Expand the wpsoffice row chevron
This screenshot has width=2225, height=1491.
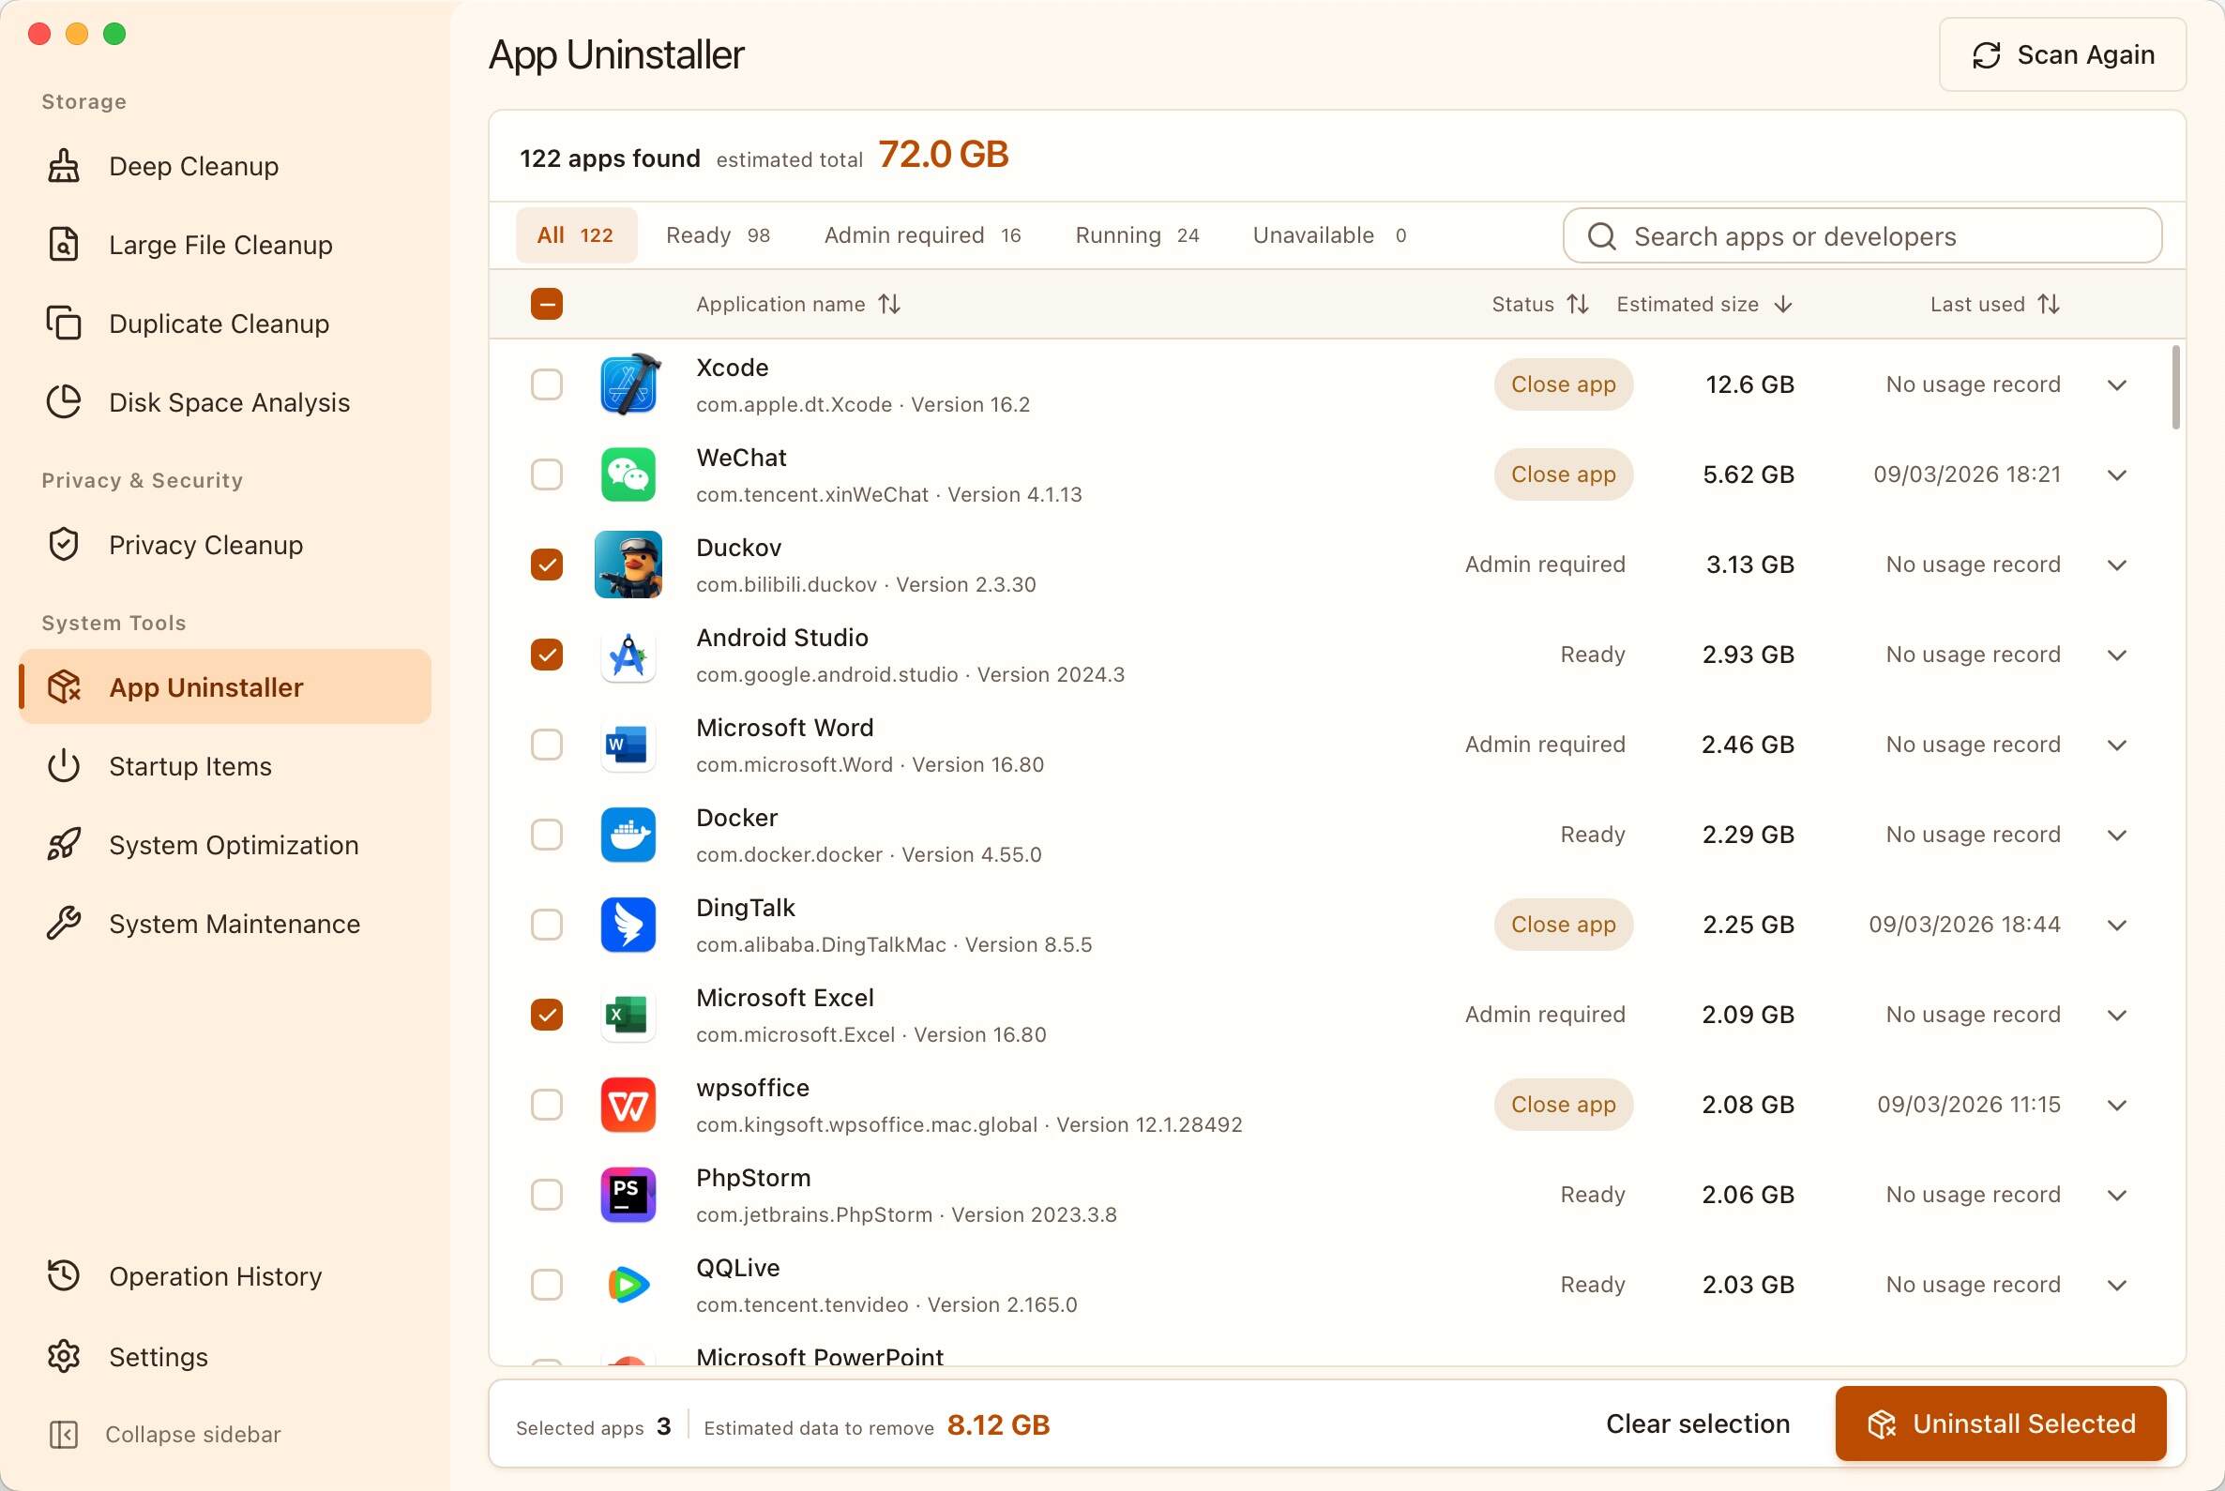point(2116,1105)
